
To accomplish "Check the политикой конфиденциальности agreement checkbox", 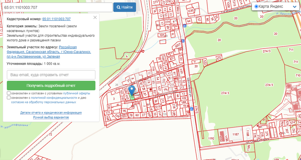I will (x=9, y=97).
